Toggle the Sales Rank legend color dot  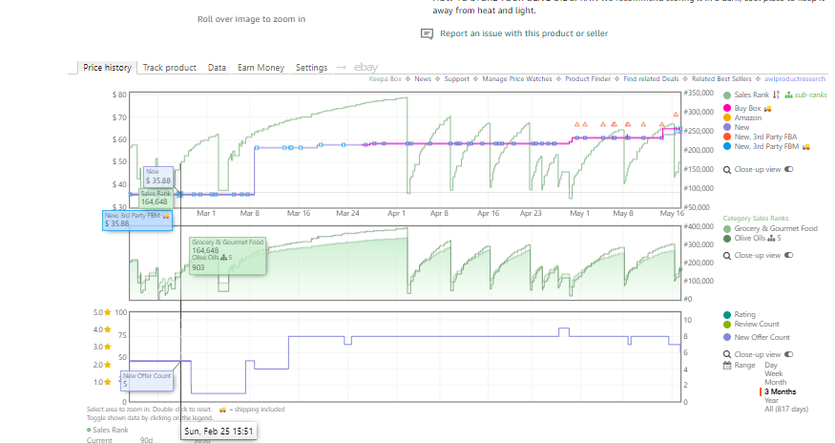point(727,95)
